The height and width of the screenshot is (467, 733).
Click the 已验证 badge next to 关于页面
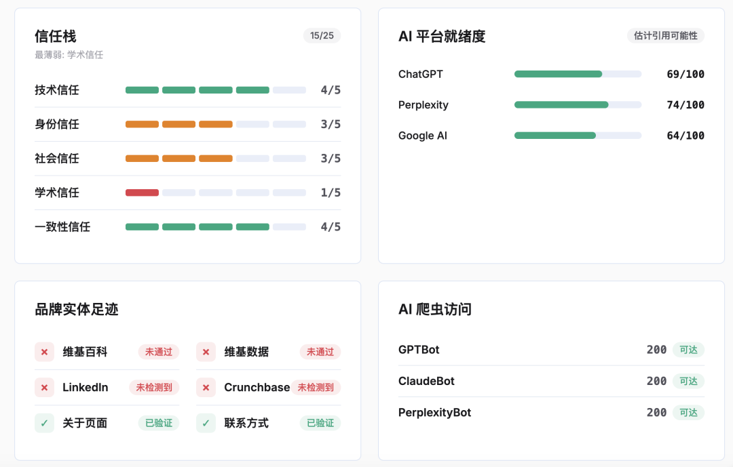tap(158, 423)
